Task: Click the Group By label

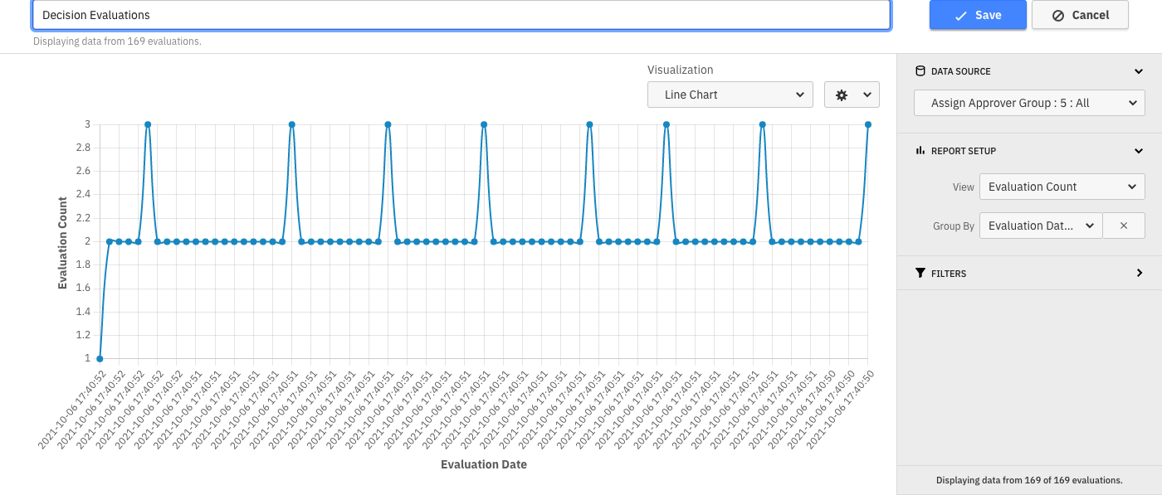Action: pyautogui.click(x=954, y=226)
